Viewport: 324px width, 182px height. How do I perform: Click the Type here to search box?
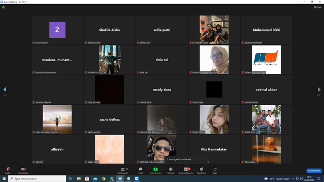pos(37,178)
